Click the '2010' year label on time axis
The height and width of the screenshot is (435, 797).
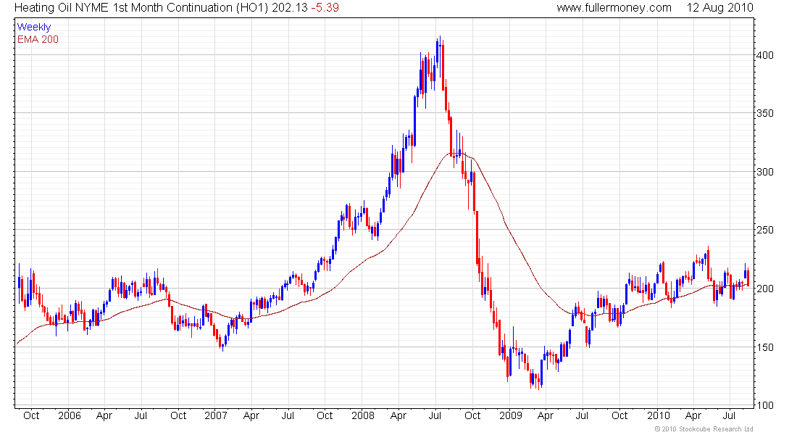[658, 415]
